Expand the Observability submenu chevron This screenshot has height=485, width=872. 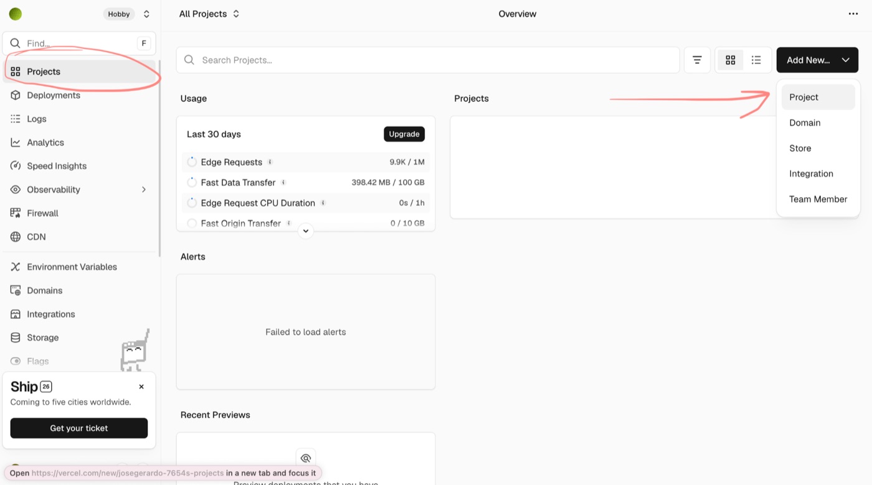point(144,190)
